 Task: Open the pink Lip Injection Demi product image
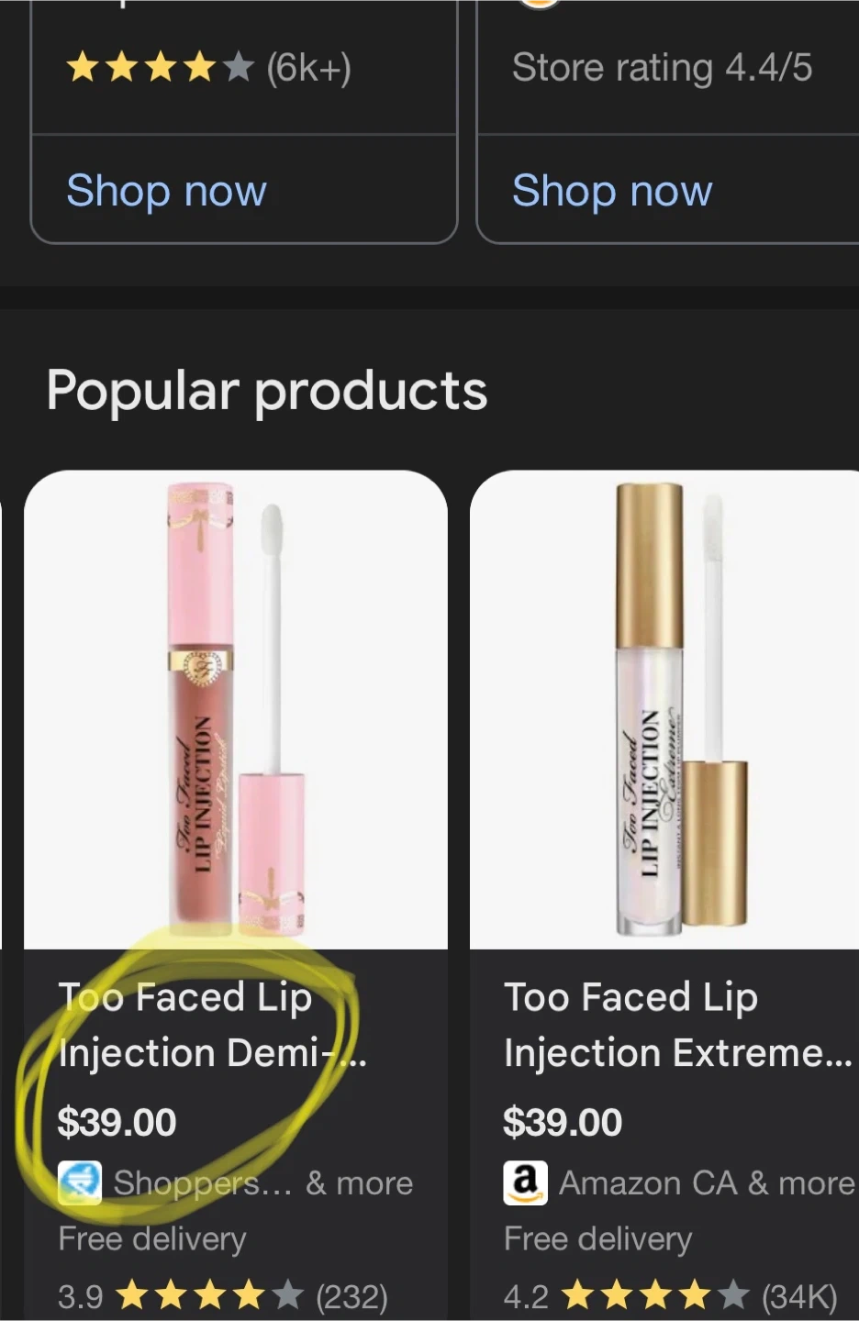[236, 709]
